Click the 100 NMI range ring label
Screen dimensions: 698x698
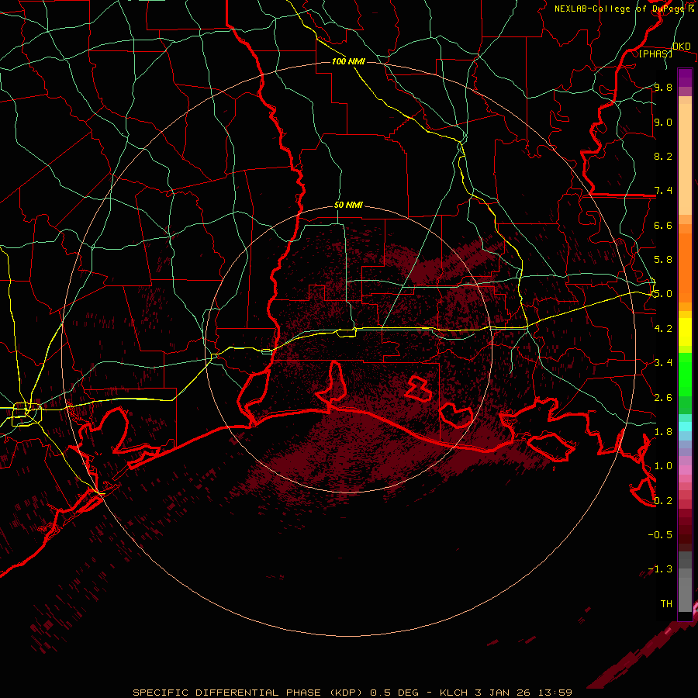(348, 61)
